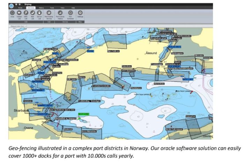This screenshot has width=243, height=164.
Task: Switch to the Home ribbon tab
Action: click(20, 7)
